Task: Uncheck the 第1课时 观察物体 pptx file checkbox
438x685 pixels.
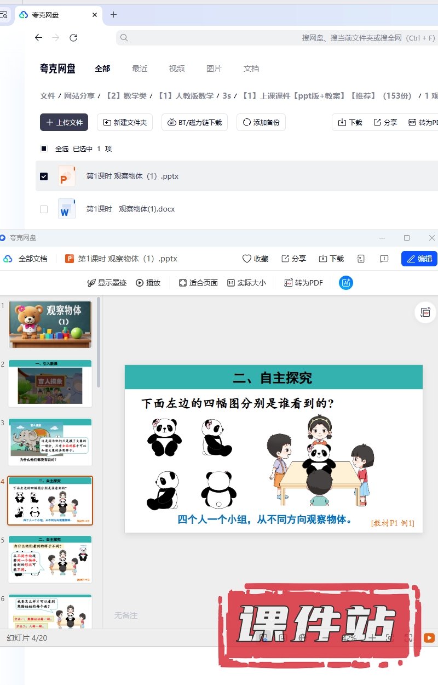Action: point(44,176)
